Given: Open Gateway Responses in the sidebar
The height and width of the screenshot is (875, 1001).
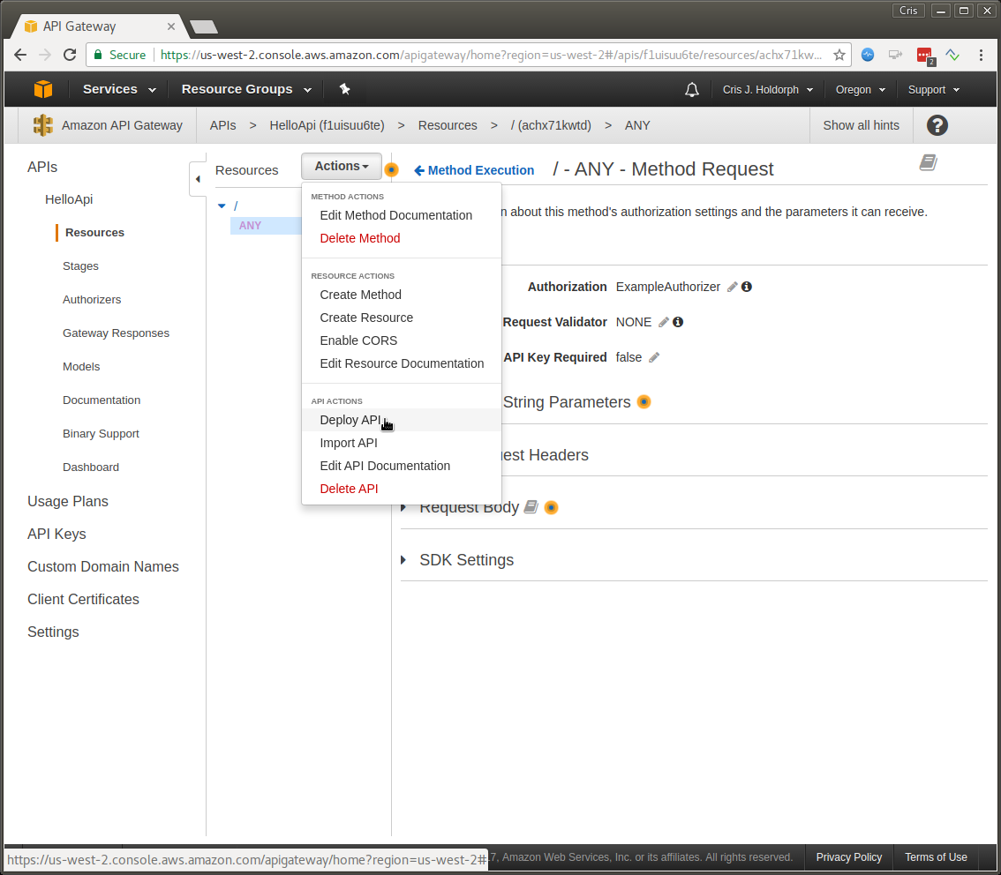Looking at the screenshot, I should pyautogui.click(x=117, y=333).
